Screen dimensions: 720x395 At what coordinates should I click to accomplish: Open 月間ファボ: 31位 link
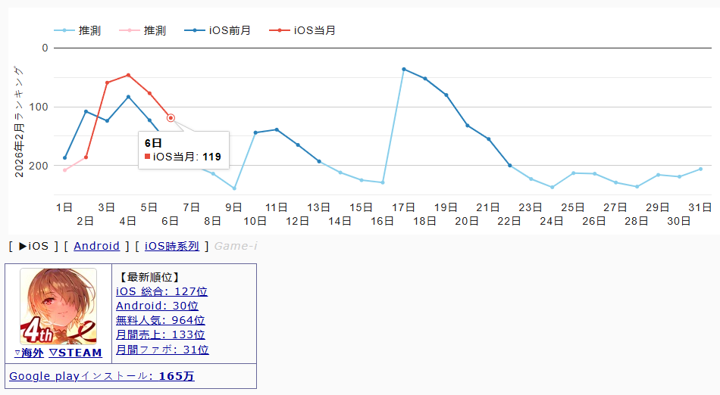point(162,350)
